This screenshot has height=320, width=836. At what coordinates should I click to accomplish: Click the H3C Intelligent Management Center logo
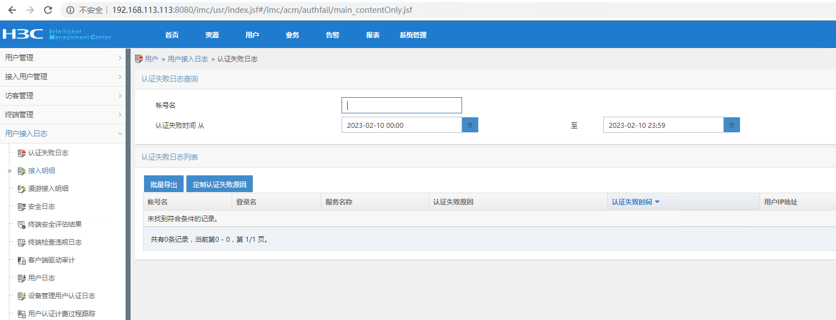pos(57,34)
